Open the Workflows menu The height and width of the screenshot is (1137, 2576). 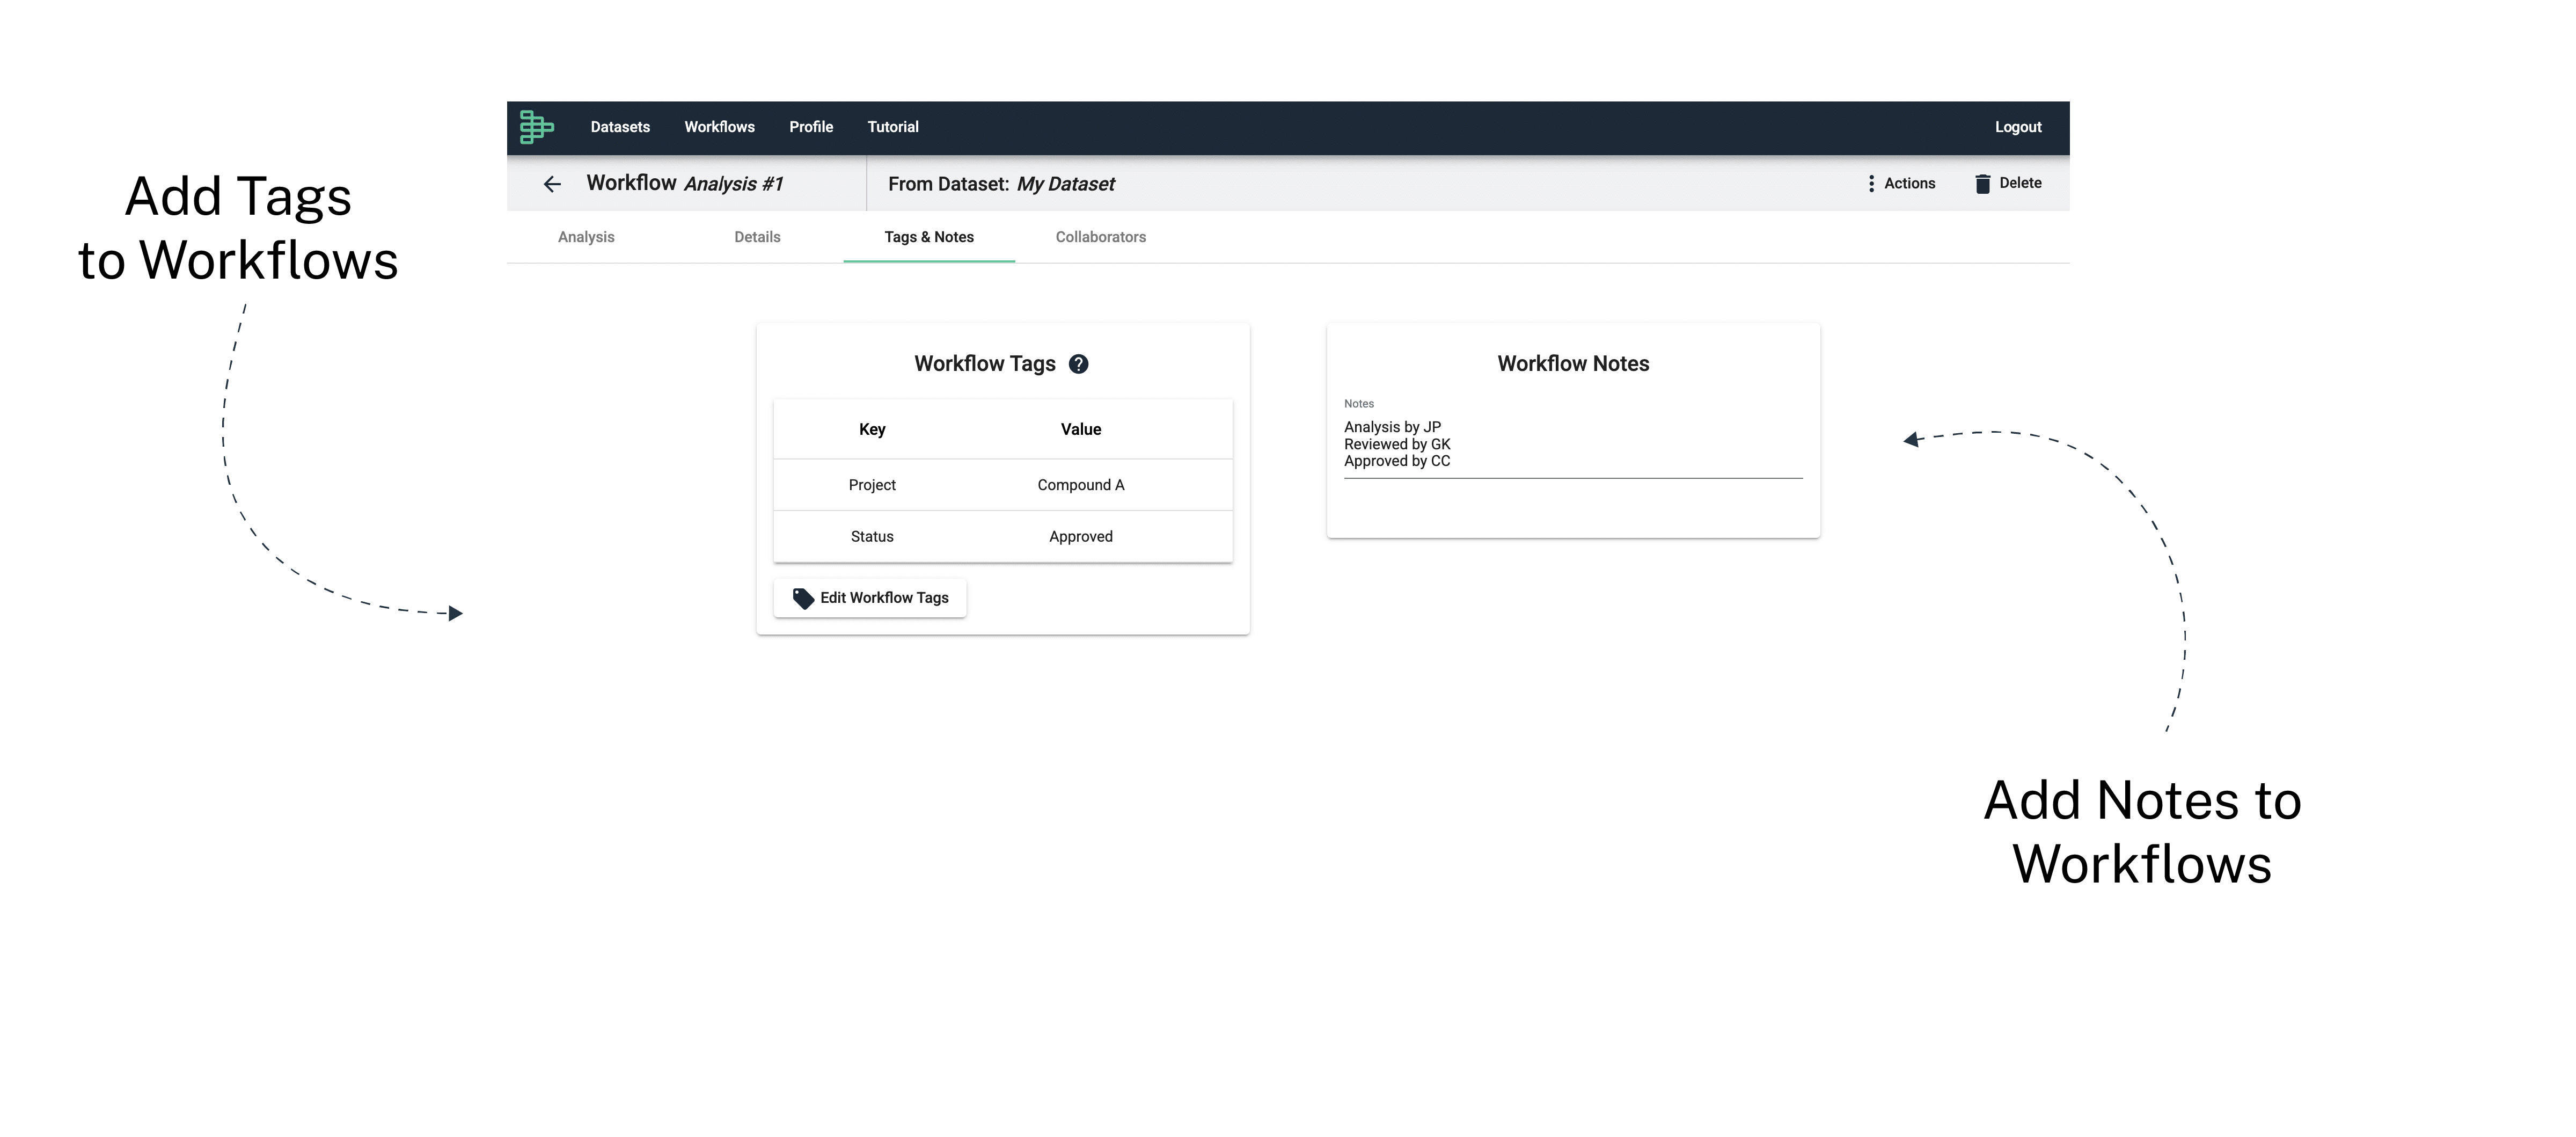(719, 127)
